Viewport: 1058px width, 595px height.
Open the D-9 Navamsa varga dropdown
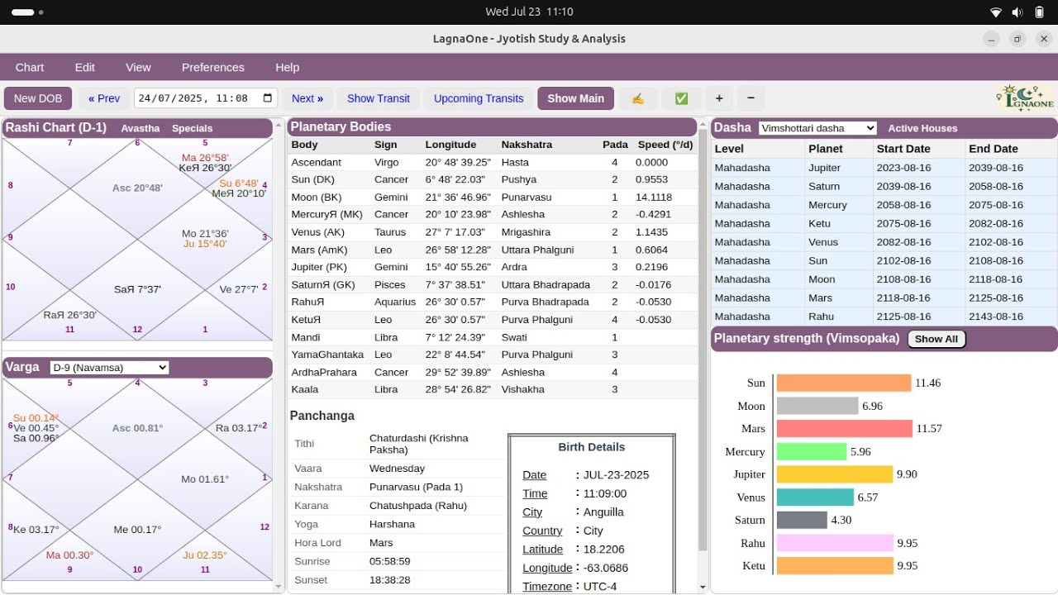click(110, 368)
